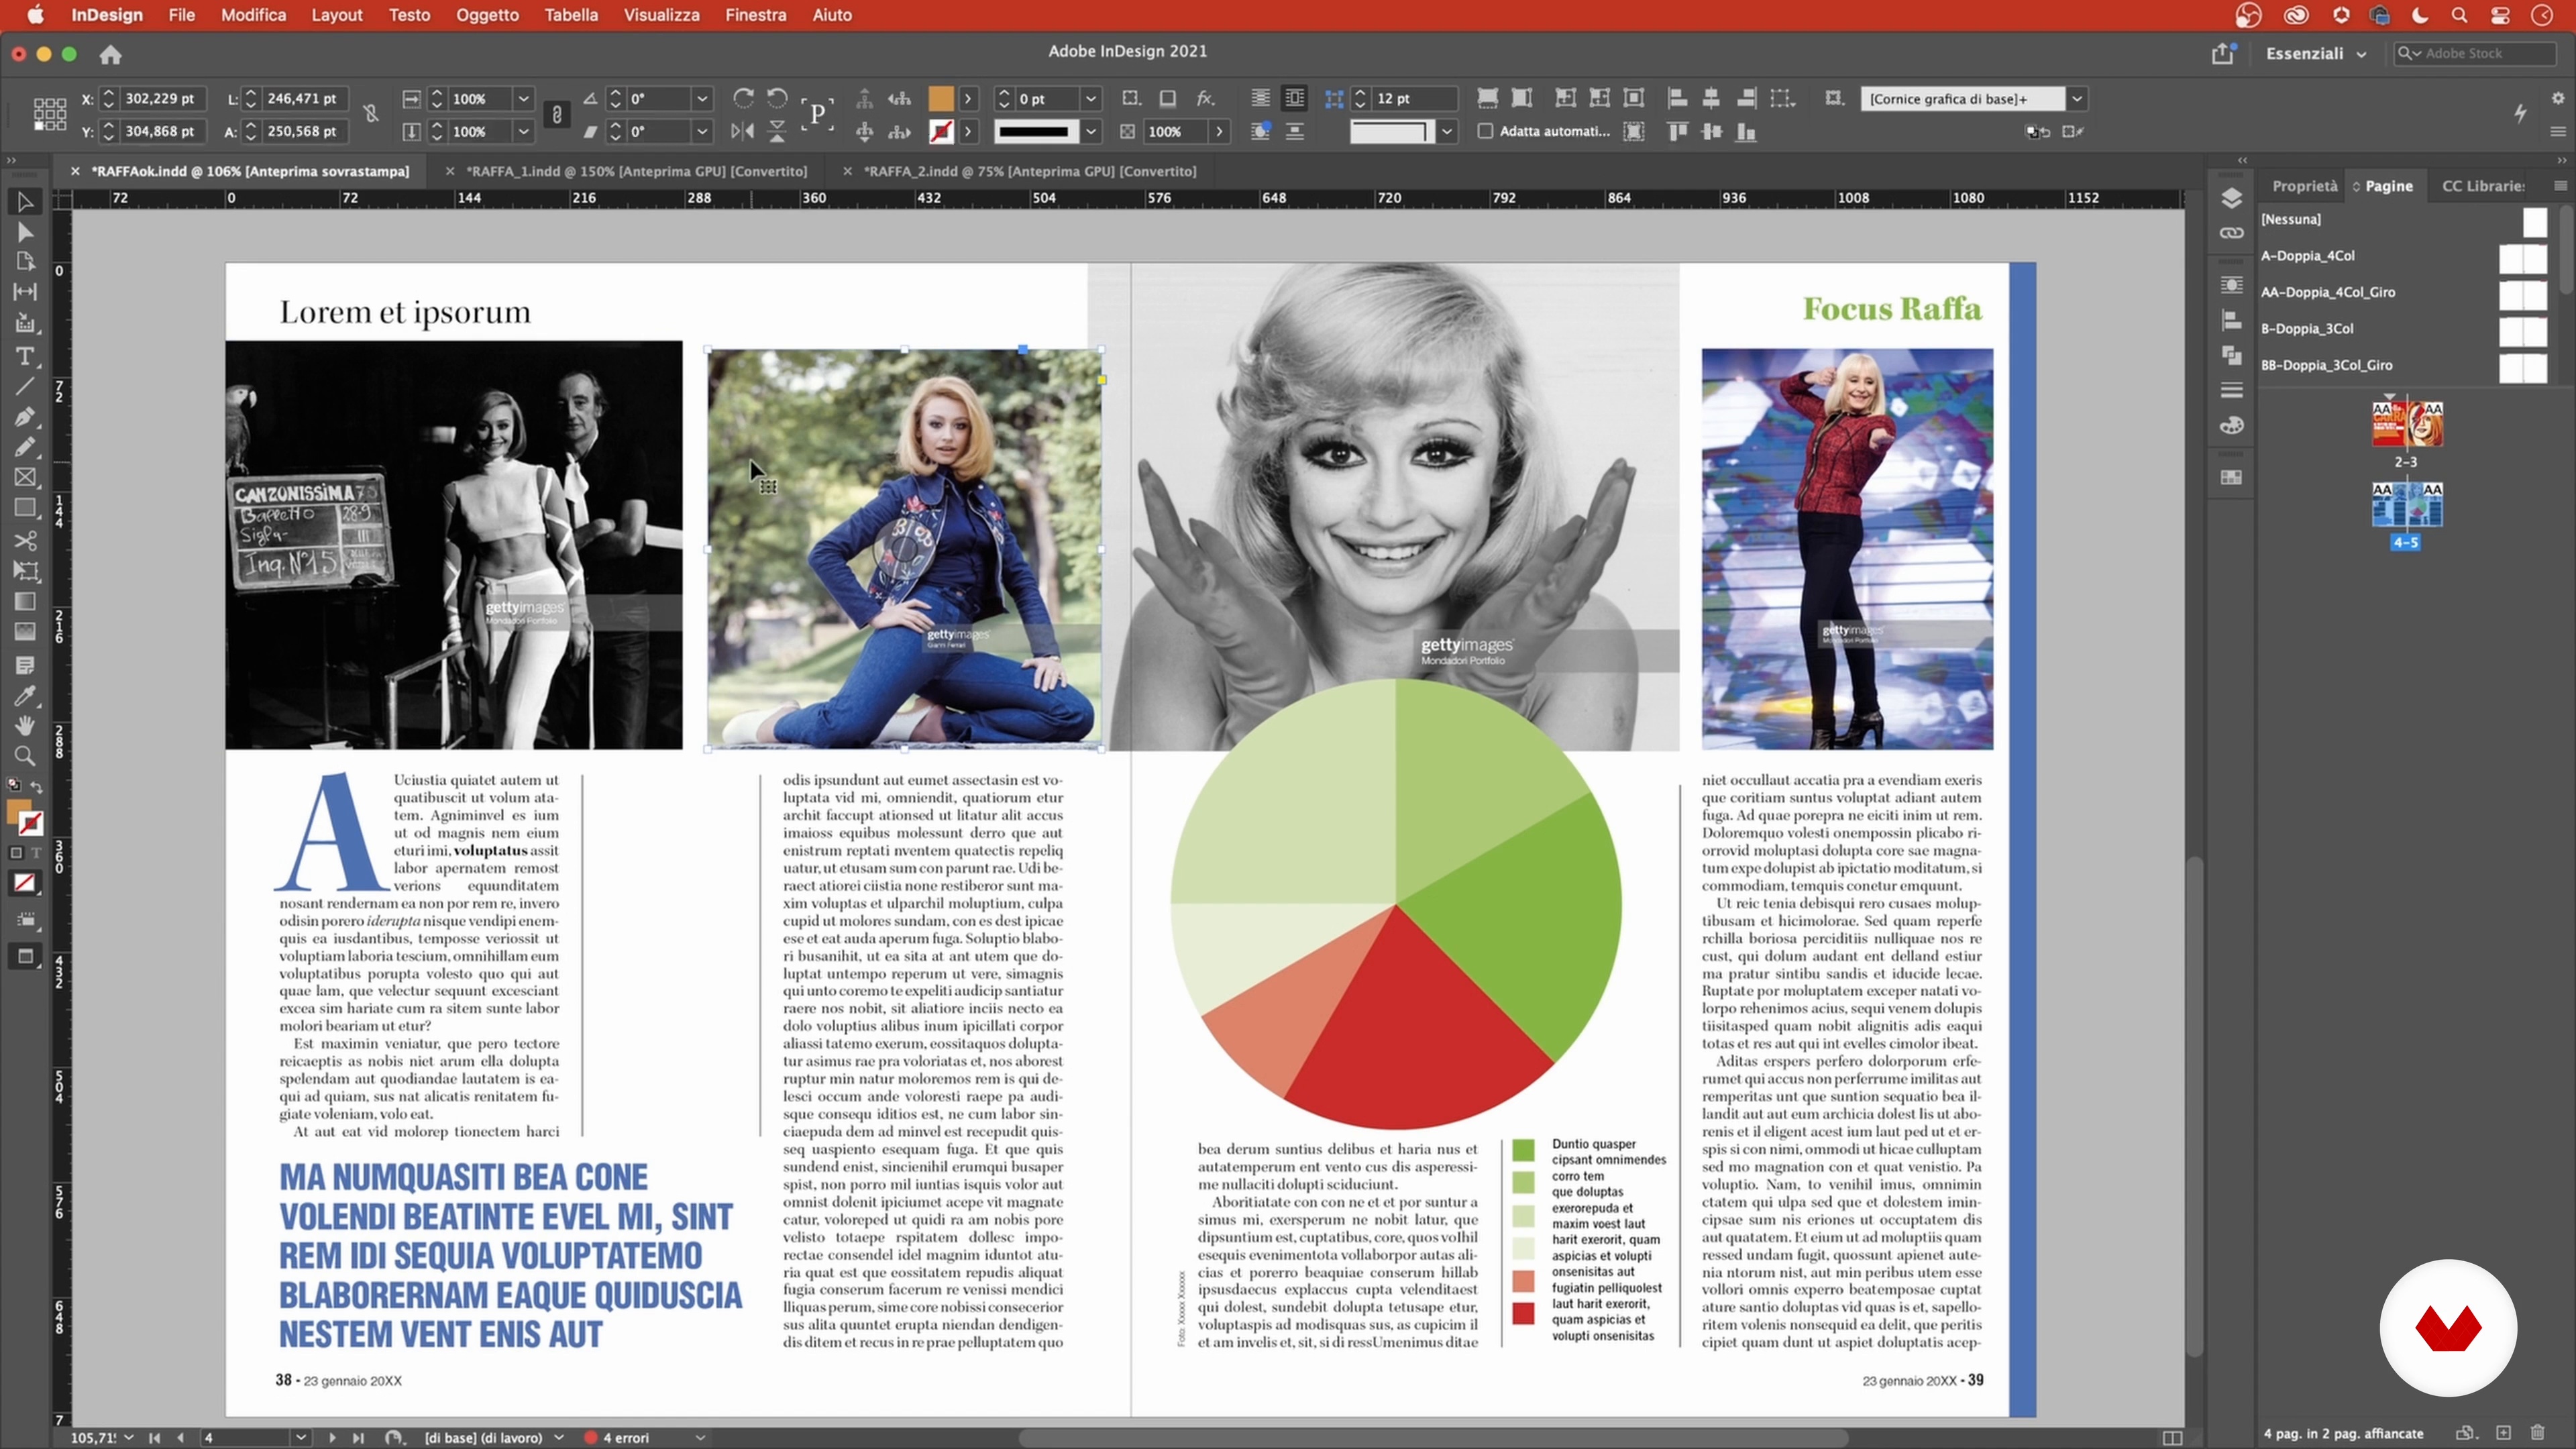Select the Direct Selection tool

tap(25, 232)
